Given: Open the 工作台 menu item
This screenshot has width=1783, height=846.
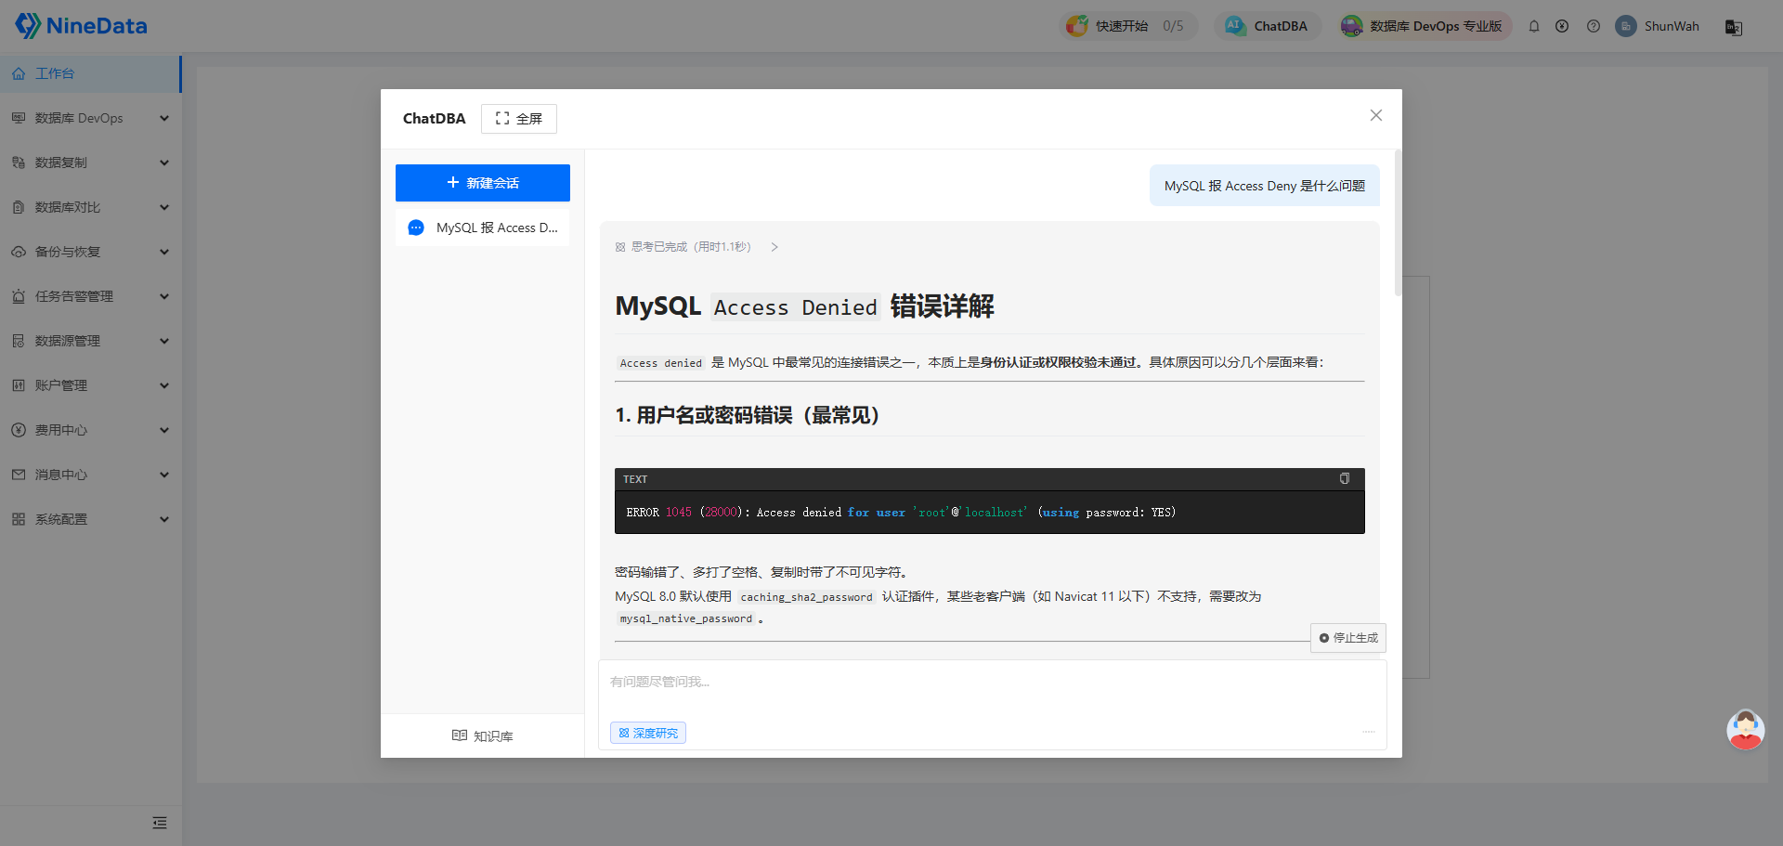Looking at the screenshot, I should click(90, 73).
